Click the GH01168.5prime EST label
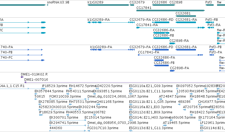The width and height of the screenshot is (225, 132). pos(110,102)
